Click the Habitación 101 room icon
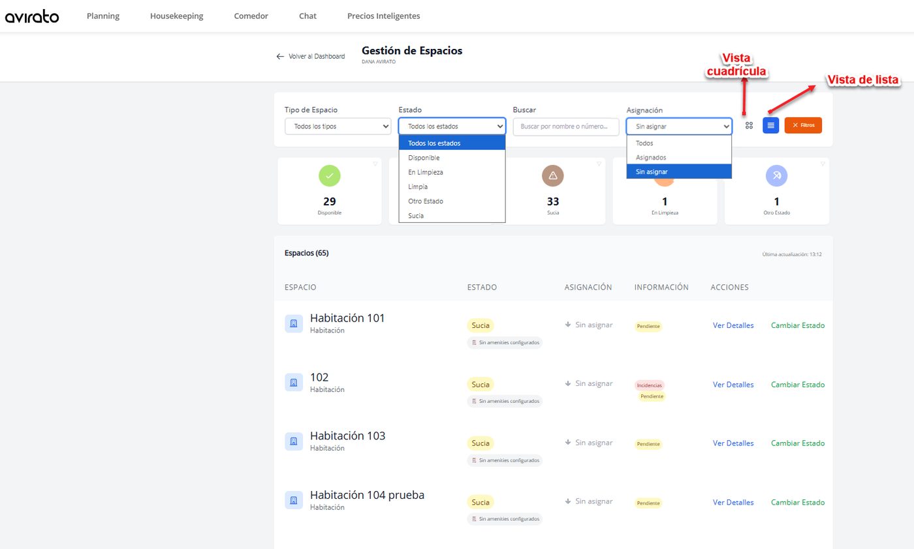 pyautogui.click(x=294, y=323)
